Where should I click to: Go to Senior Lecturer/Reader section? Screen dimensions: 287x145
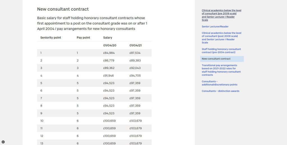(x=215, y=27)
